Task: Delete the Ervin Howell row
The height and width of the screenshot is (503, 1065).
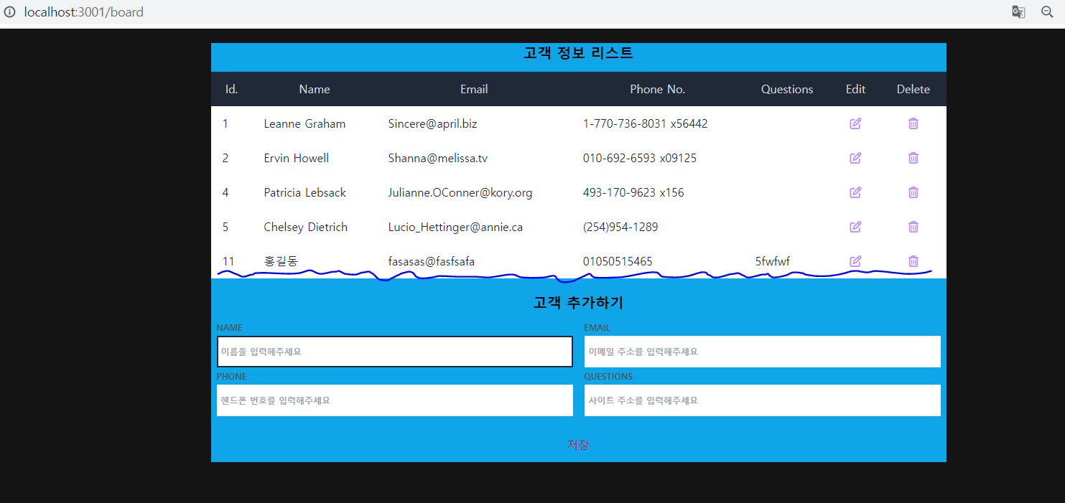Action: pos(913,158)
